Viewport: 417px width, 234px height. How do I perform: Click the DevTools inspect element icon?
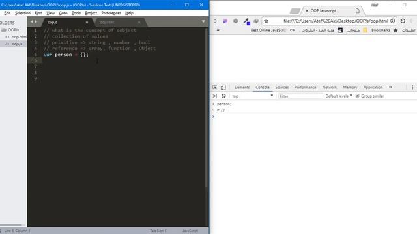[x=214, y=87]
